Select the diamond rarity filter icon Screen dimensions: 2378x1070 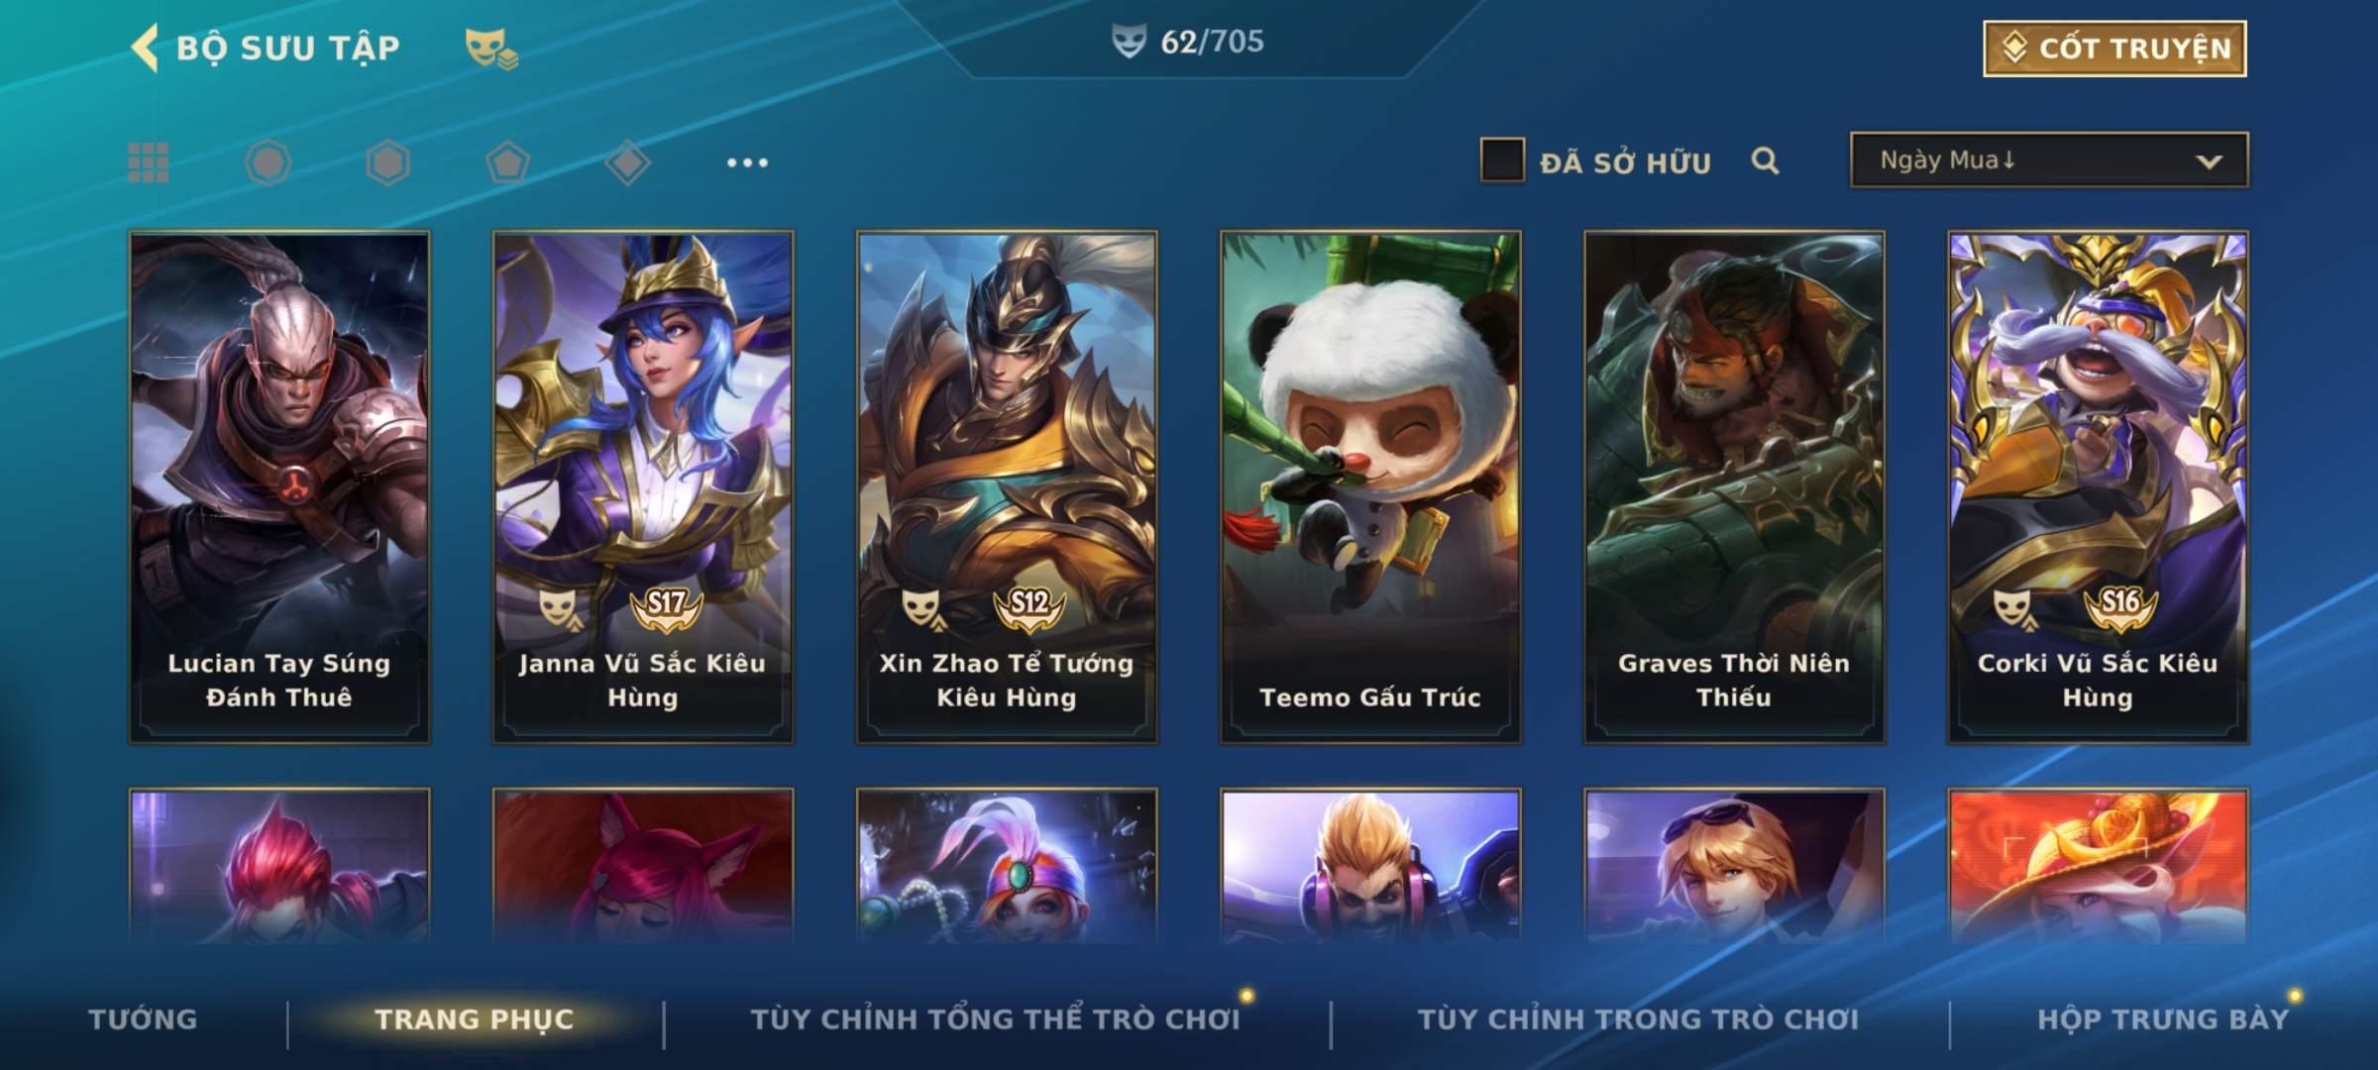pyautogui.click(x=627, y=162)
